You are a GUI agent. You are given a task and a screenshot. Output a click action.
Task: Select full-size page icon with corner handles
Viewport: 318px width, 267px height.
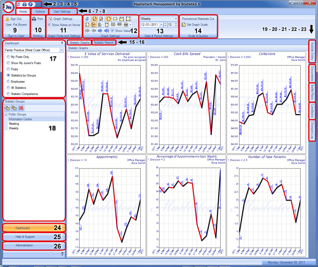[x=128, y=19]
